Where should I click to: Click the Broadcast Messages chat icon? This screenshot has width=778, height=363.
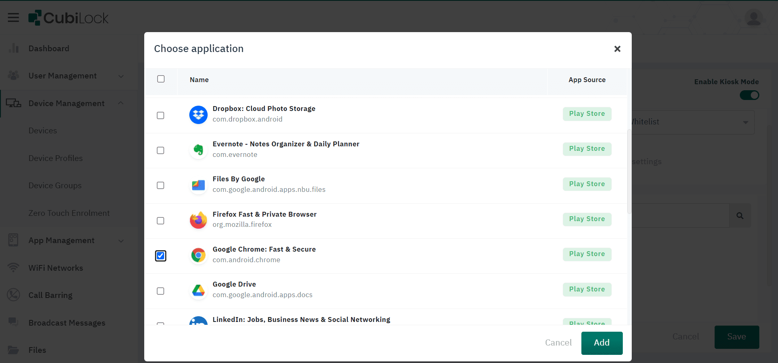pos(13,322)
